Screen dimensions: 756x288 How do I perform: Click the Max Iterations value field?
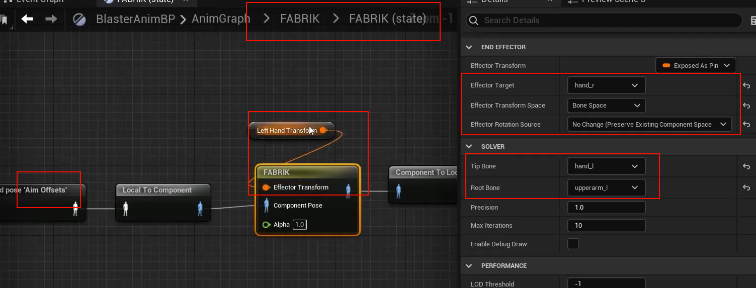[606, 226]
